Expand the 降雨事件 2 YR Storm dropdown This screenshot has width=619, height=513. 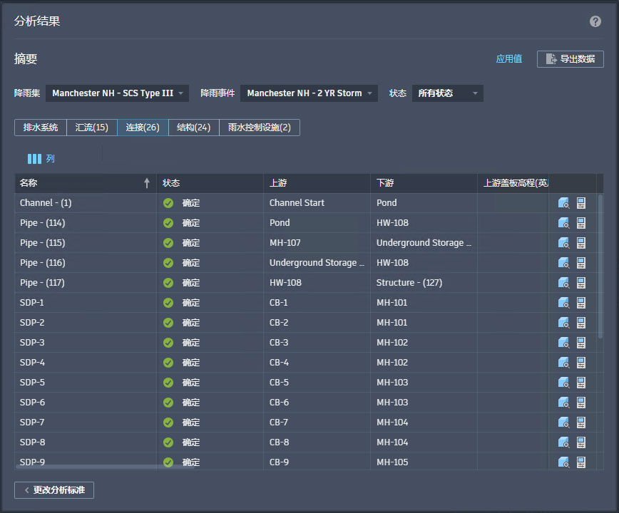309,93
